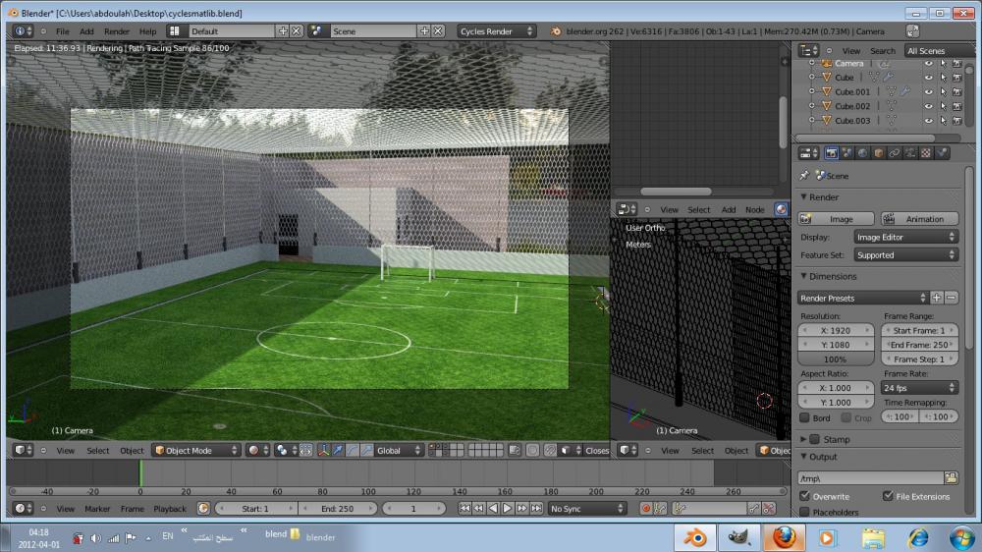Click the 3D manipulator toggle icon
Viewport: 982px width, 552px height.
tap(323, 450)
